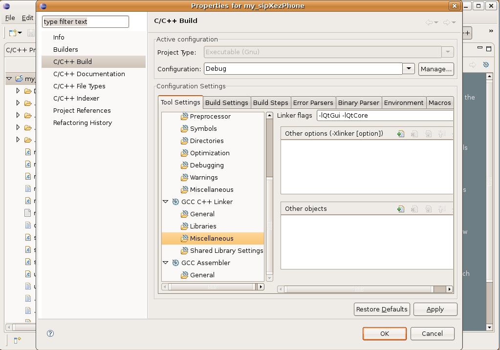
Task: Open the C/C++ Indexer properties page
Action: click(x=76, y=99)
